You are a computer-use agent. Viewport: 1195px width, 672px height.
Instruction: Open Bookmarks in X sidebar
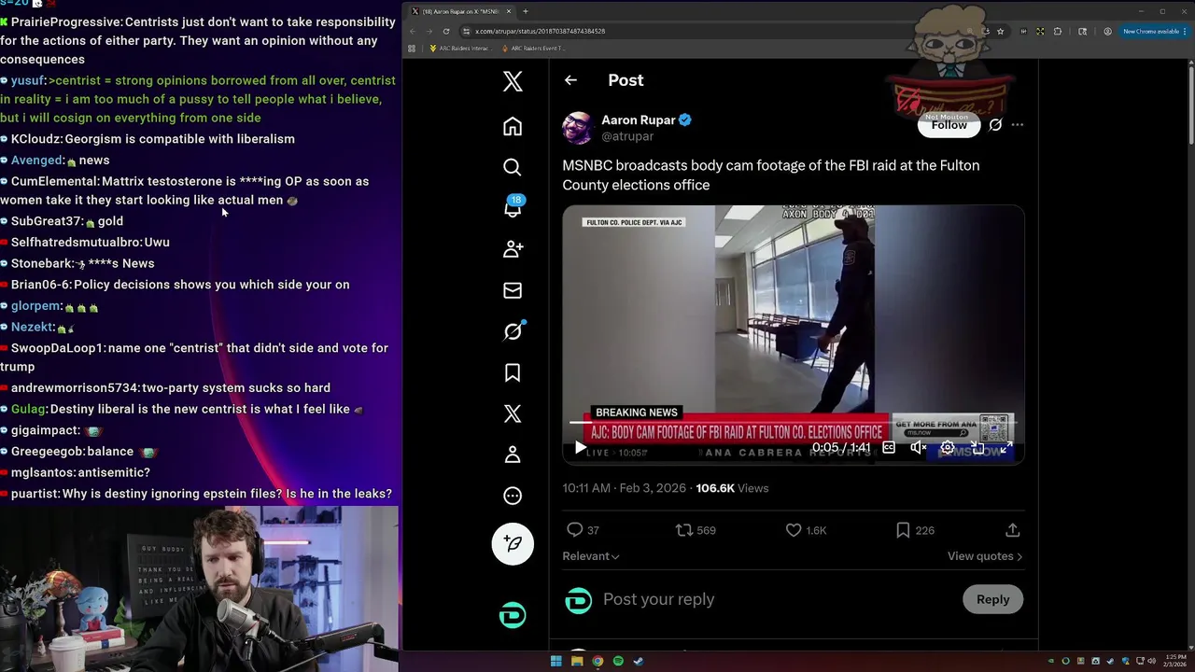[513, 372]
